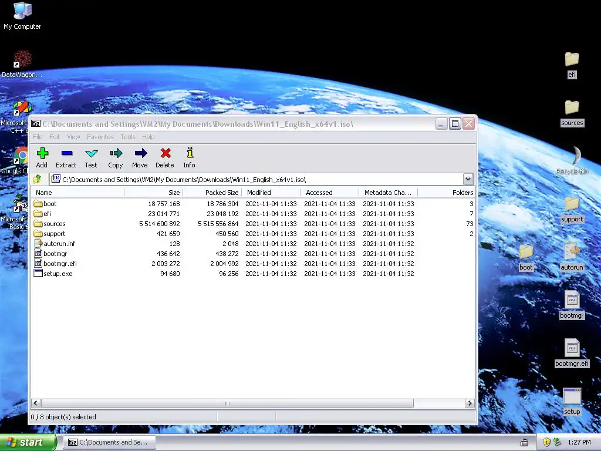
Task: Click sources folders count 73
Action: pos(470,224)
